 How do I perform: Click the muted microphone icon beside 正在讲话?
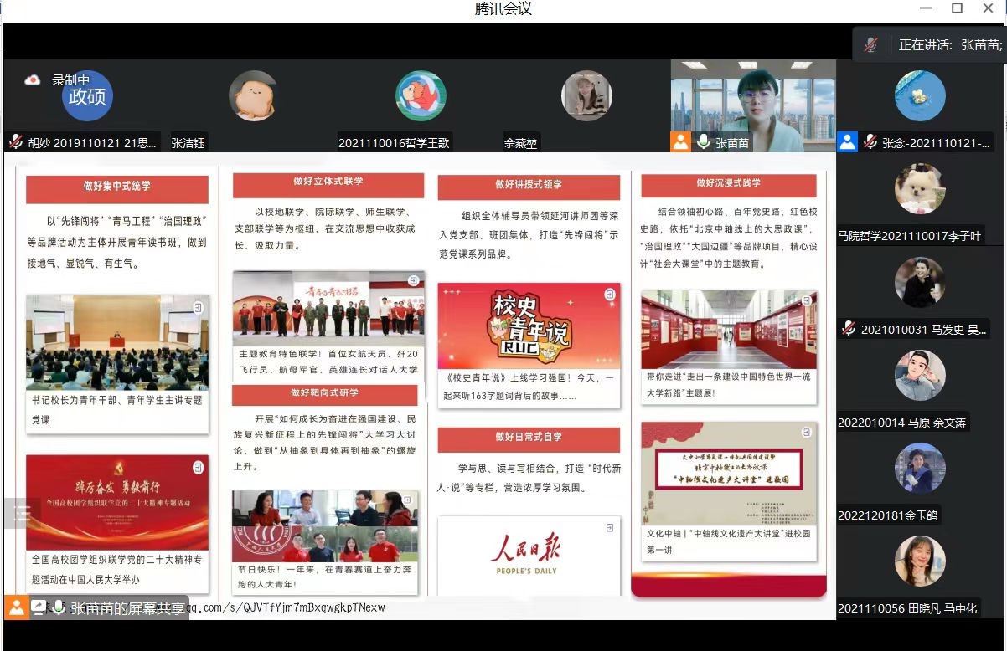871,45
